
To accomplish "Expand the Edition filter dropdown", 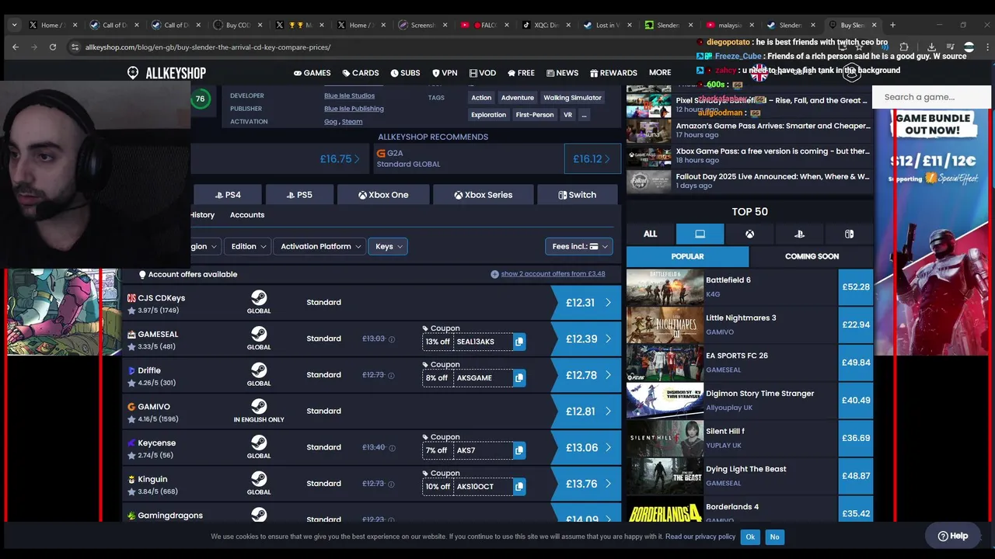I will [x=249, y=246].
